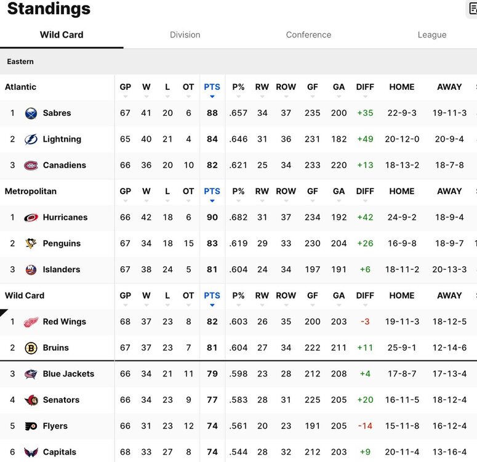Click the Senators team logo
The image size is (477, 462).
(31, 400)
